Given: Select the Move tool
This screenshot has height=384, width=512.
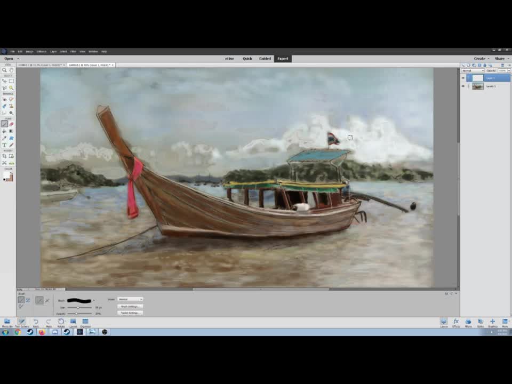Looking at the screenshot, I should [x=4, y=81].
